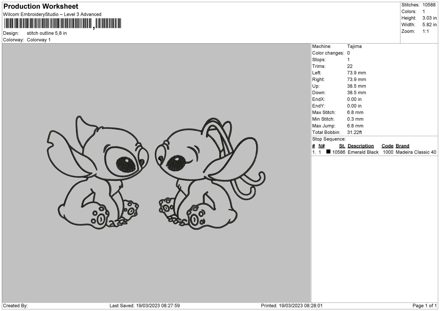Click the Last Saved timestamp

[x=144, y=306]
